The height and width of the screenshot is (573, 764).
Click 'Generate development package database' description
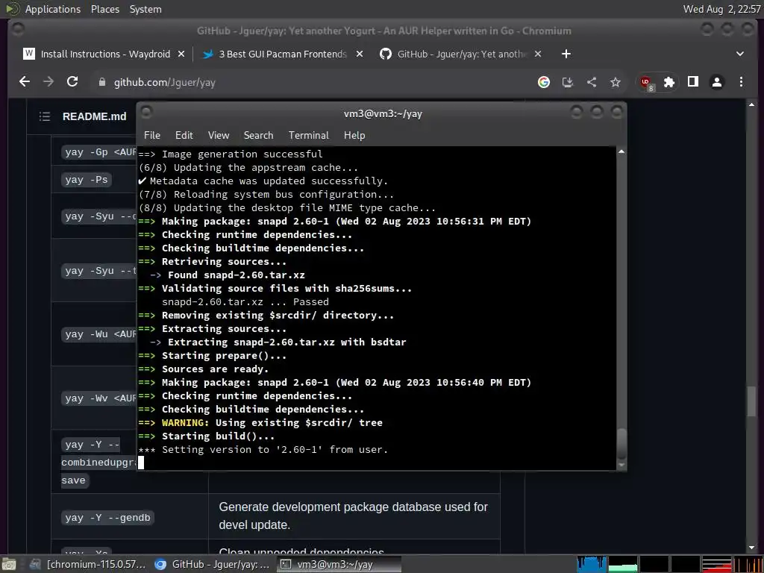tap(353, 516)
